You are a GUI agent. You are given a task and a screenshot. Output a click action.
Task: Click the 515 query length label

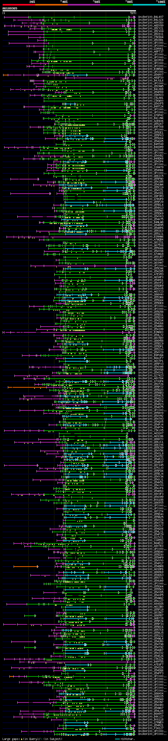(132, 13)
